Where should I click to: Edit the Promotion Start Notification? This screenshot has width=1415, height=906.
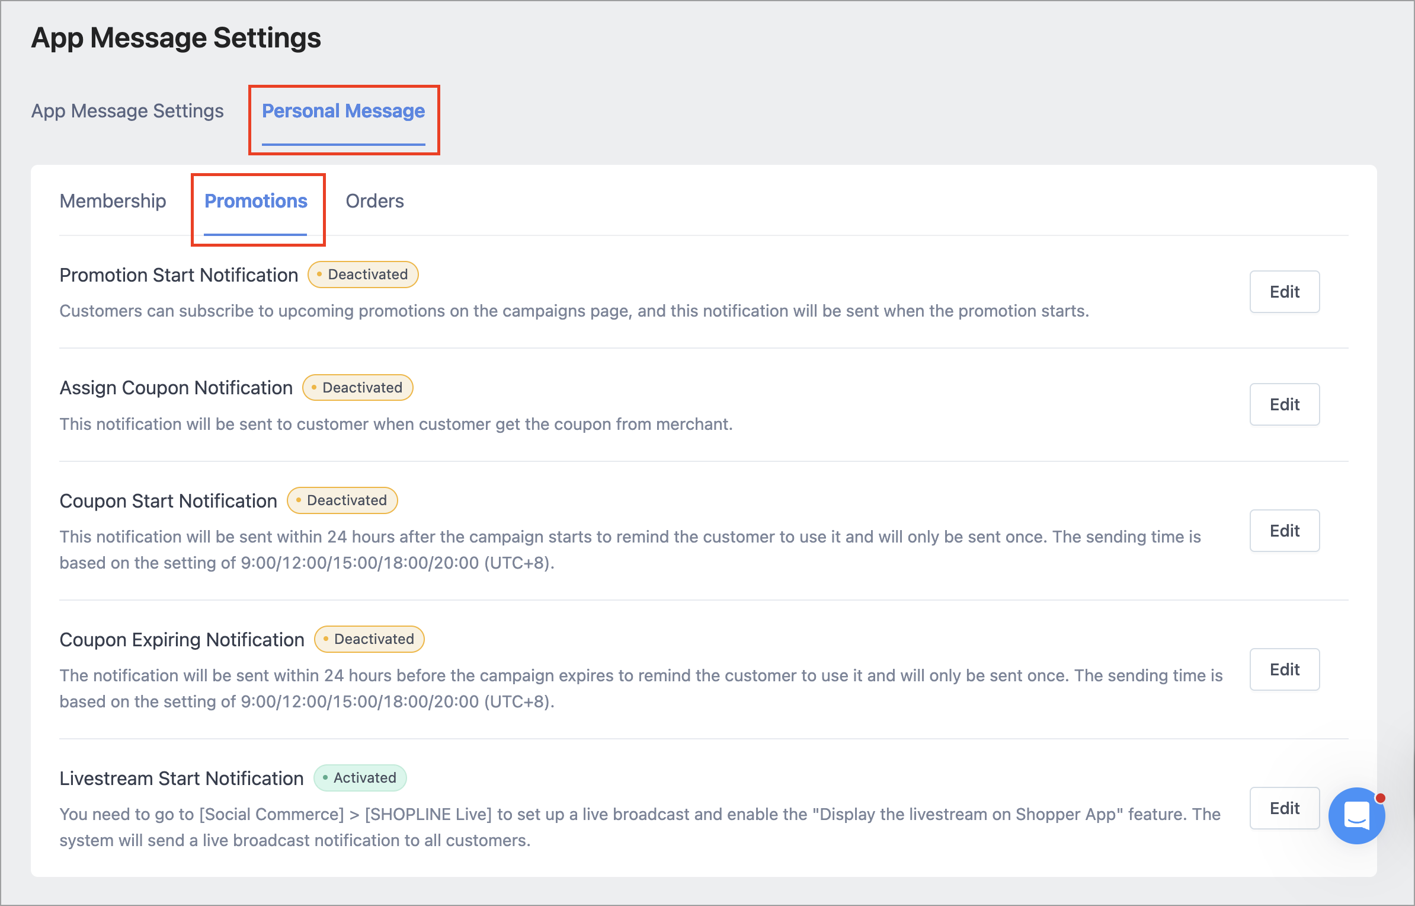(x=1285, y=292)
